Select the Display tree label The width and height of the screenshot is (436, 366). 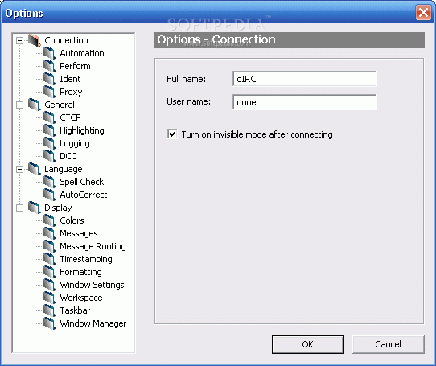click(x=58, y=208)
